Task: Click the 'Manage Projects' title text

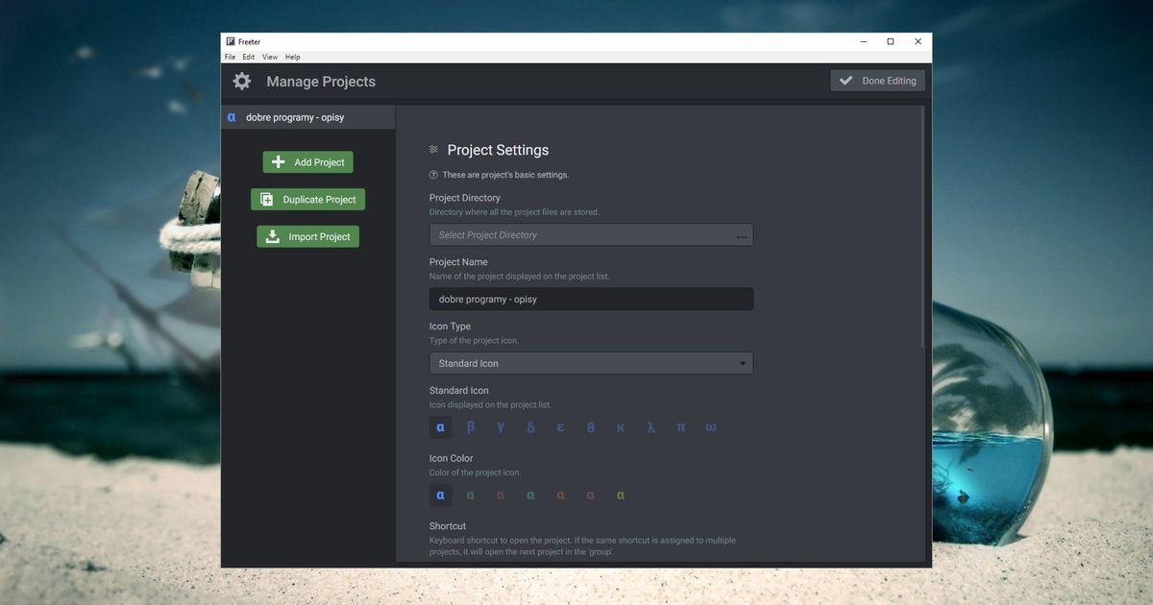Action: pos(321,82)
